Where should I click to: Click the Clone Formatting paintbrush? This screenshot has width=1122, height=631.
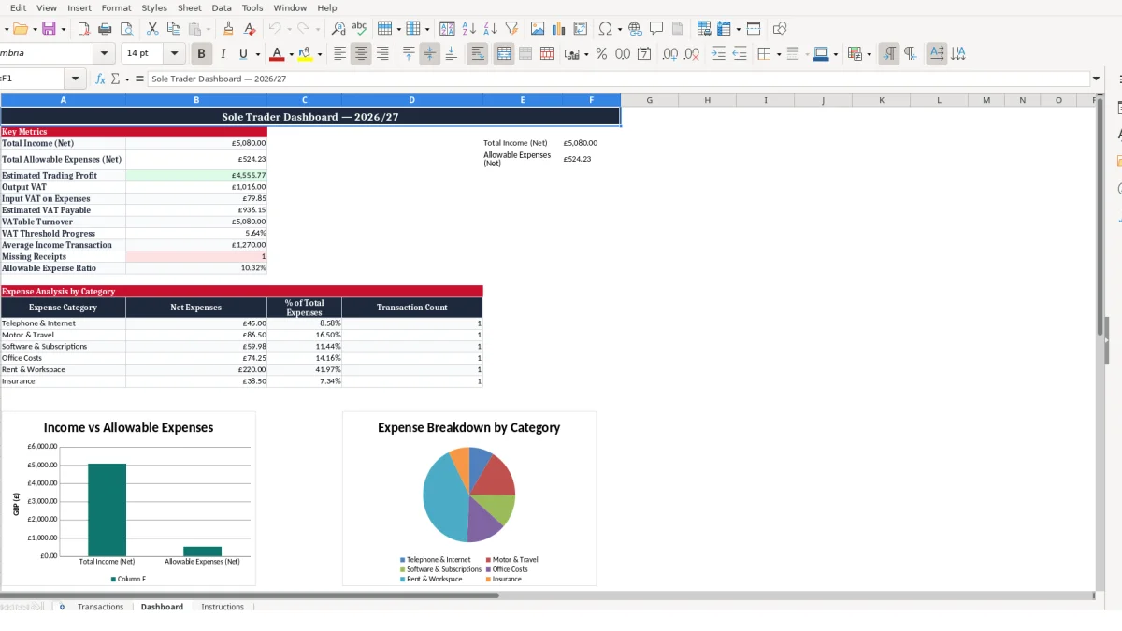[x=228, y=29]
